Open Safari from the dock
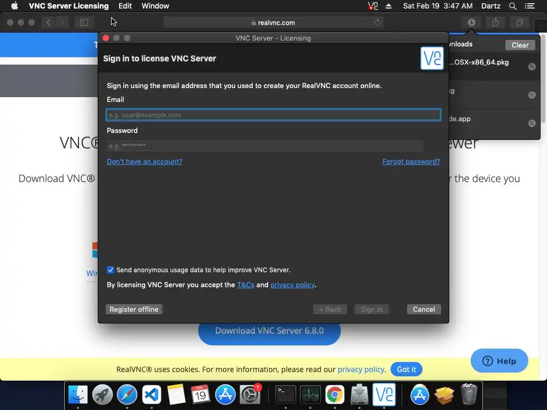 127,395
